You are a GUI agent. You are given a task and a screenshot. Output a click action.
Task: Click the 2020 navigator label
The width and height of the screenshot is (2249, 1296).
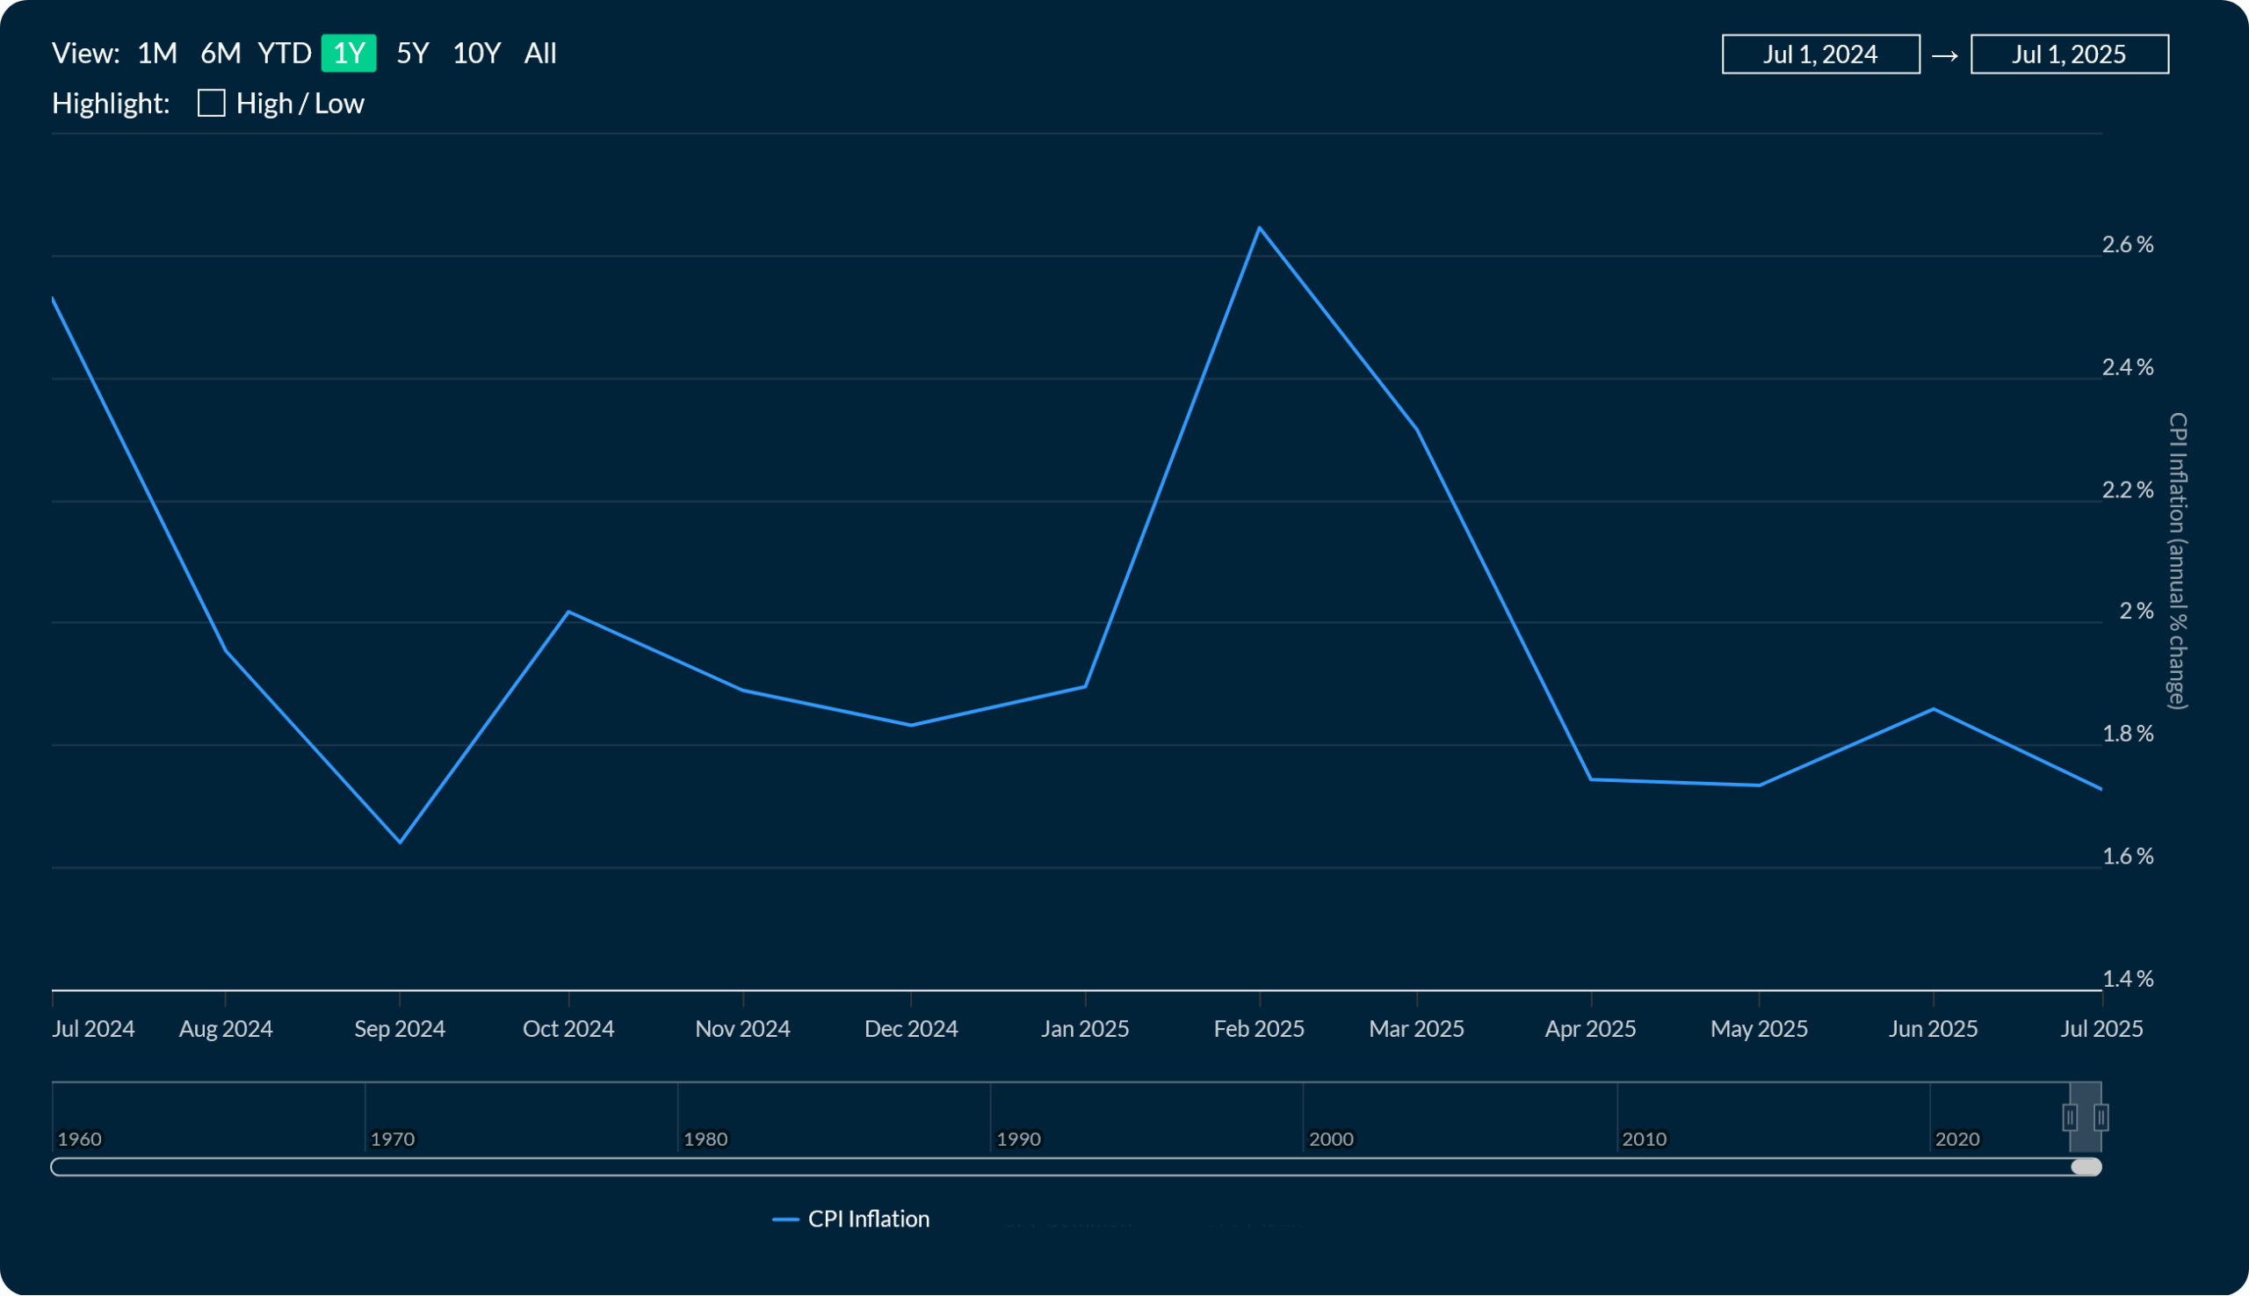[x=1957, y=1139]
